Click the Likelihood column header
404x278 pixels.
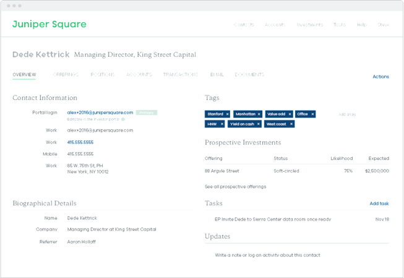[x=342, y=158]
